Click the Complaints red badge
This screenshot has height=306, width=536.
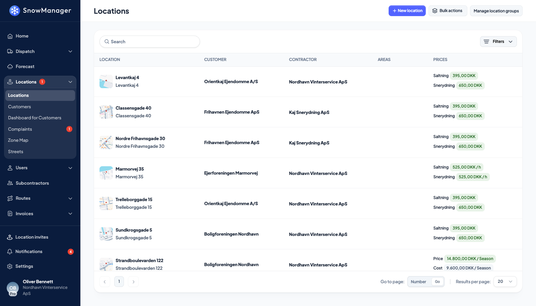point(69,129)
